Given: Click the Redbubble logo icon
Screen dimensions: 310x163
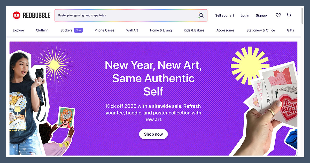Looking at the screenshot, I should click(x=17, y=15).
